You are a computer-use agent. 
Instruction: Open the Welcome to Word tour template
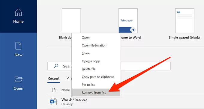[x=128, y=21]
